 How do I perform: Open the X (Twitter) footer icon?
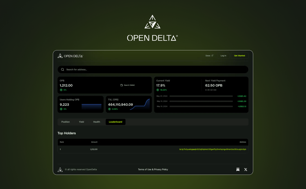pos(246,169)
